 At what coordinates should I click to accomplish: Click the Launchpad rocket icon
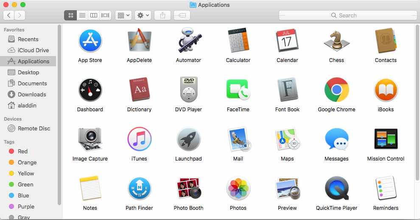[188, 139]
